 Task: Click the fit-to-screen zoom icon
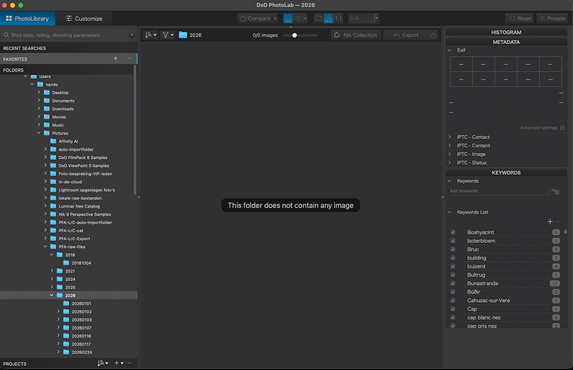[x=319, y=18]
